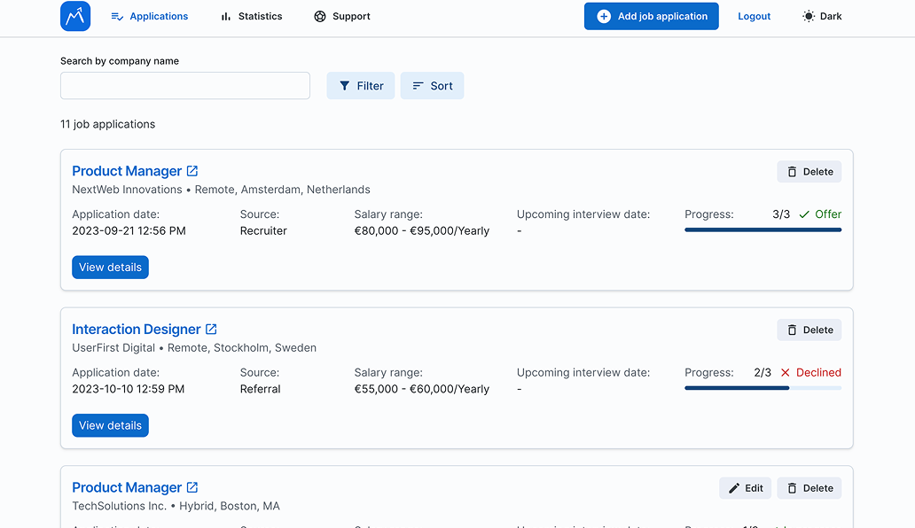This screenshot has height=528, width=915.
Task: Click the Logout link
Action: (x=754, y=16)
